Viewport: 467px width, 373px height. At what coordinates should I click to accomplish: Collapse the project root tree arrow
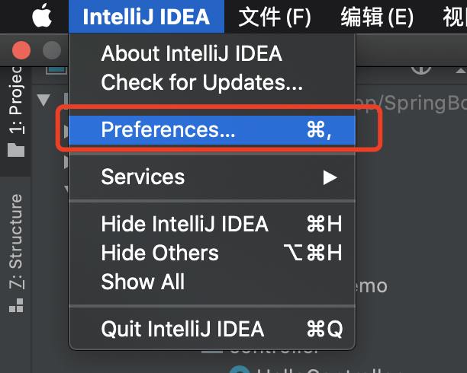pos(43,100)
